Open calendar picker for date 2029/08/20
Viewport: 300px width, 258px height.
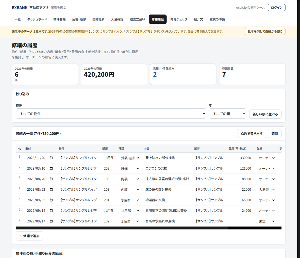tap(51, 179)
